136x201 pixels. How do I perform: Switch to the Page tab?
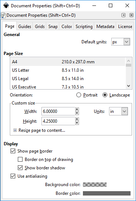pos(9,26)
